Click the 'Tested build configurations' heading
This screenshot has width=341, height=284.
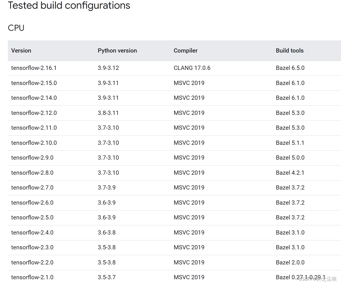tap(69, 6)
